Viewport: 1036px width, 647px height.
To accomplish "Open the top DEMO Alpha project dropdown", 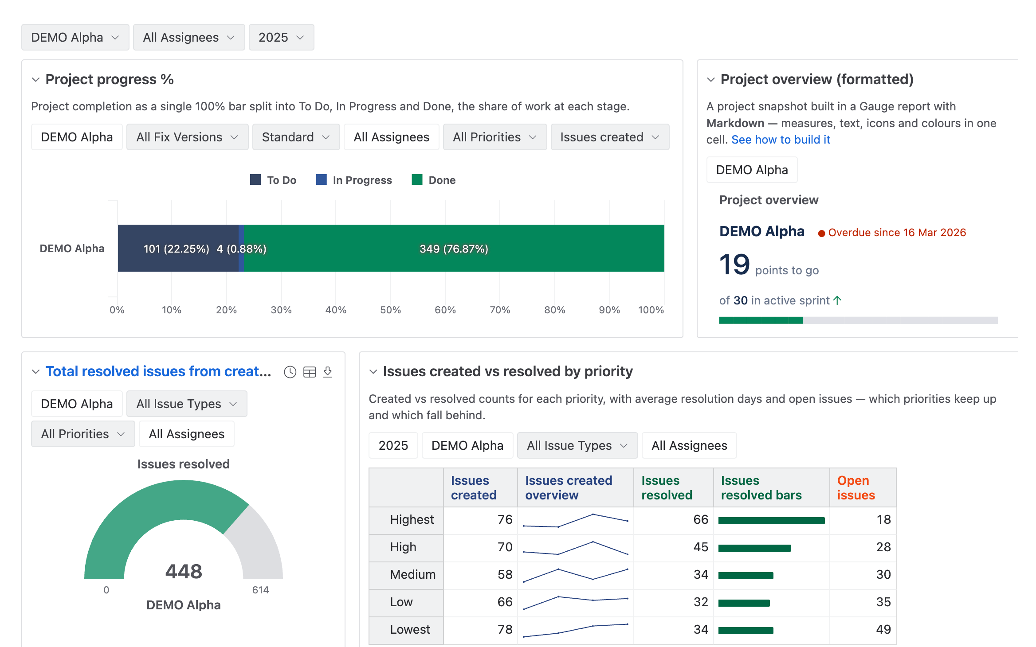I will coord(75,37).
